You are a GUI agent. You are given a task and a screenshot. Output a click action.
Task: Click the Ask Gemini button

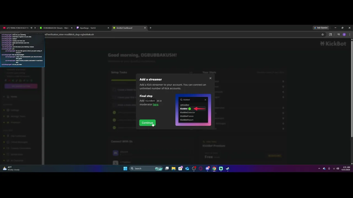coord(321,28)
